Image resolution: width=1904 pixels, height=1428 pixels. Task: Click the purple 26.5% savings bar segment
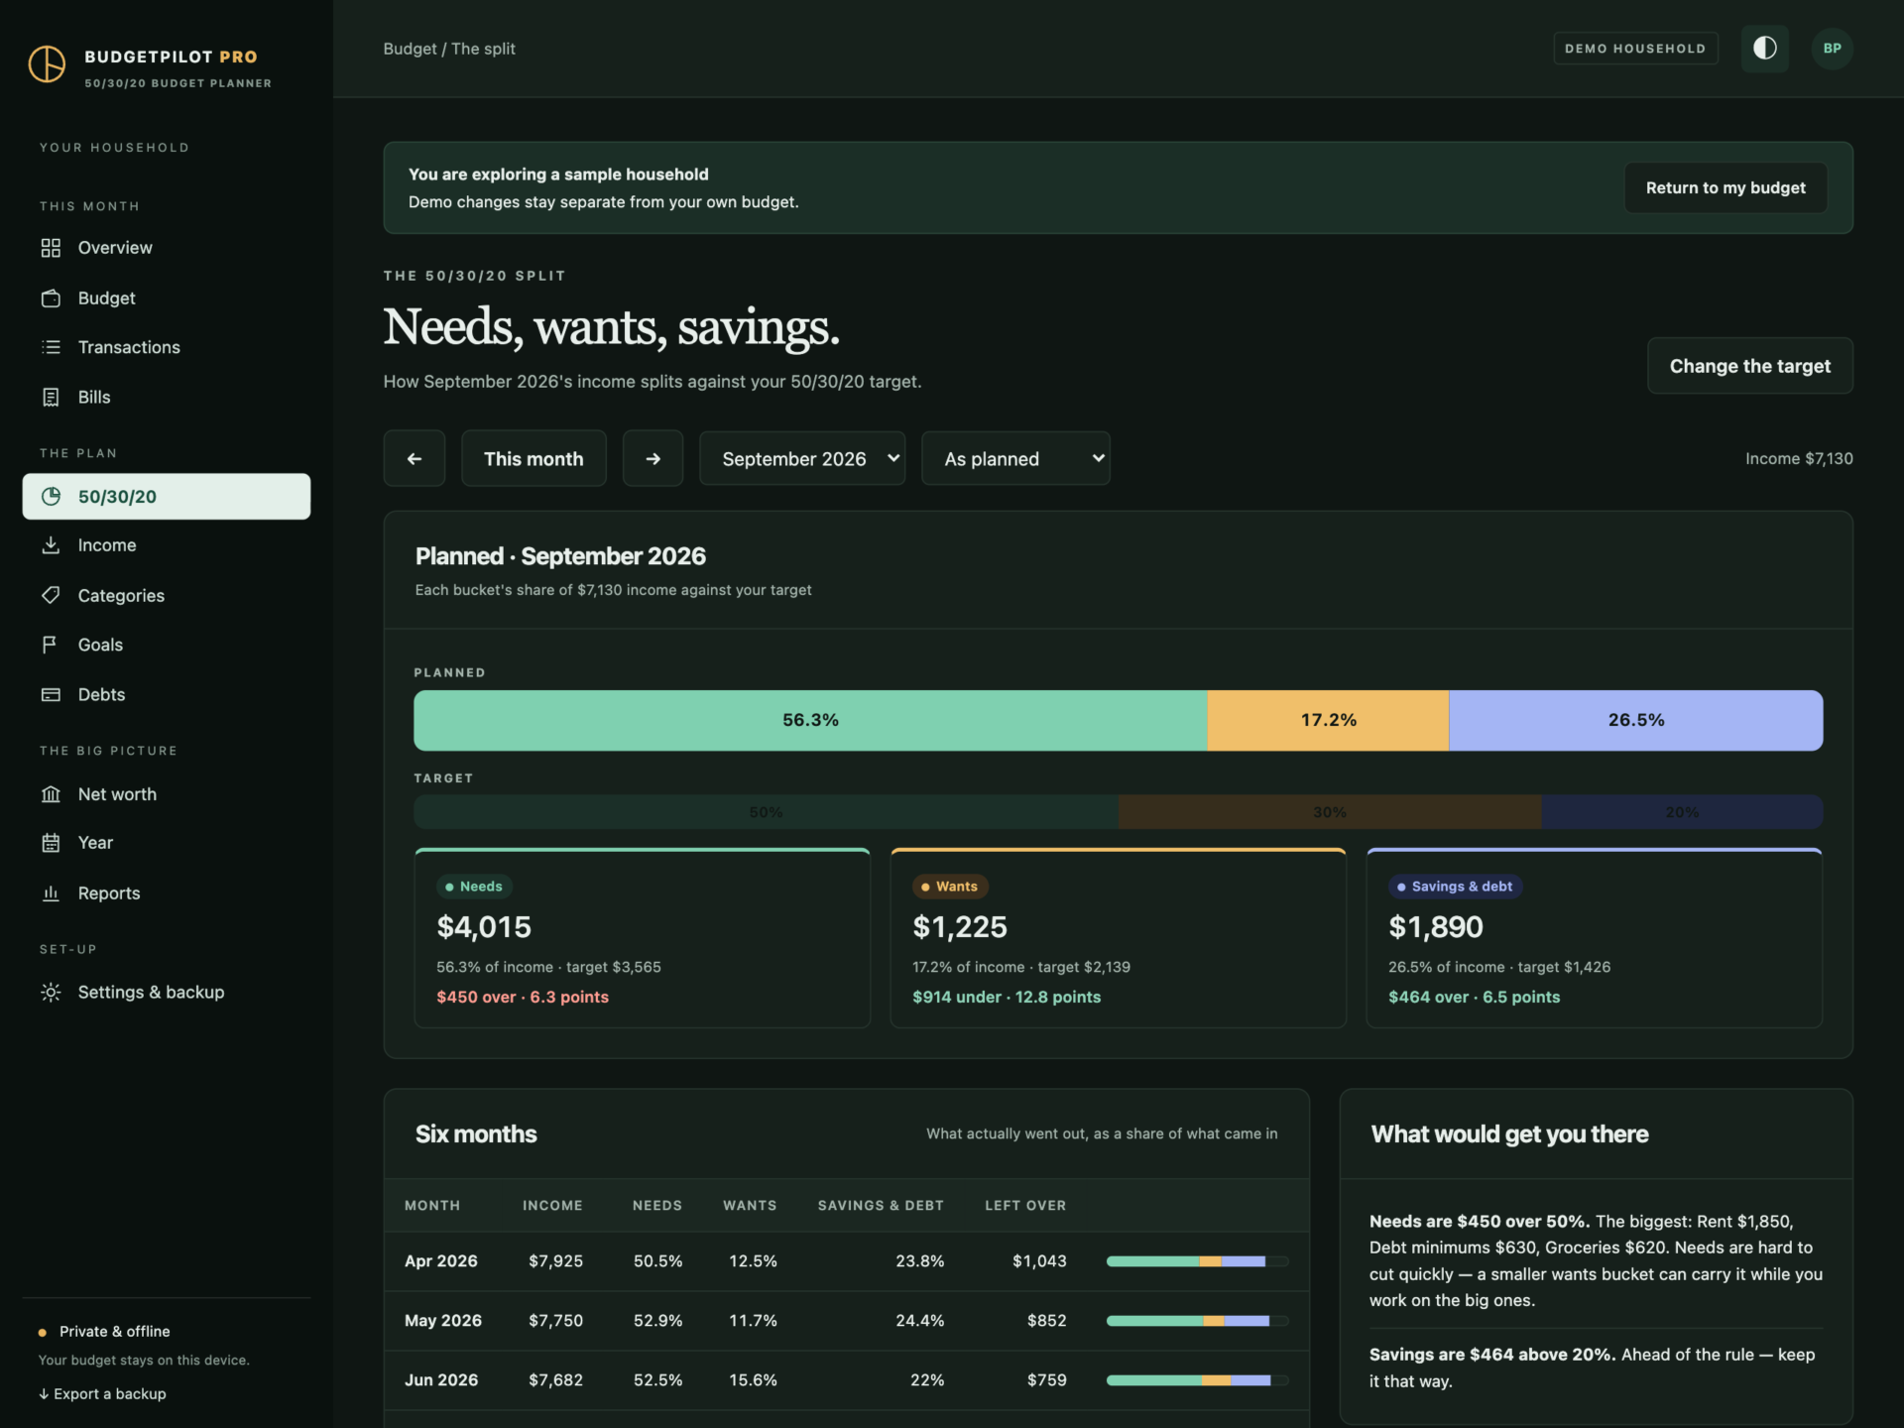click(1636, 720)
